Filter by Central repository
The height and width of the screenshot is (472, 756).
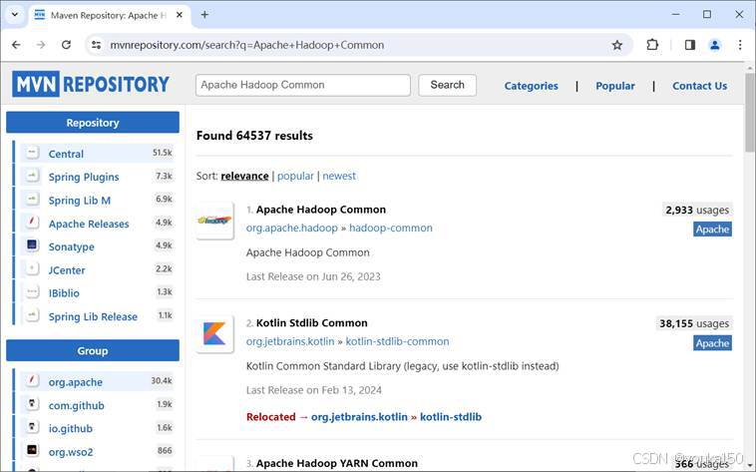pyautogui.click(x=66, y=154)
